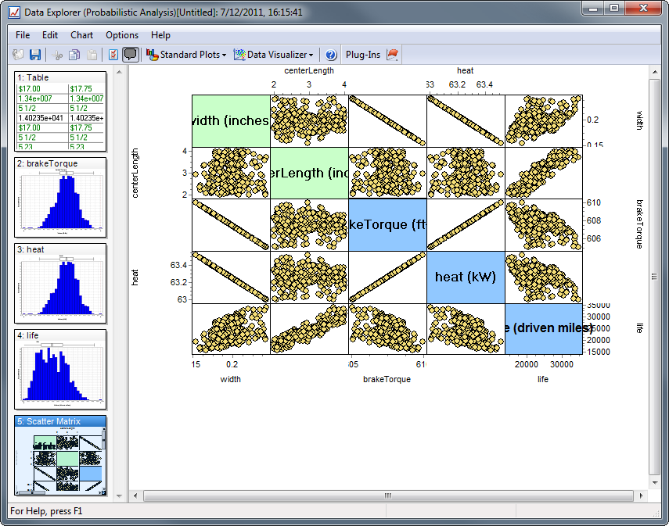669x526 pixels.
Task: Click the Save icon in toolbar
Action: pos(35,55)
